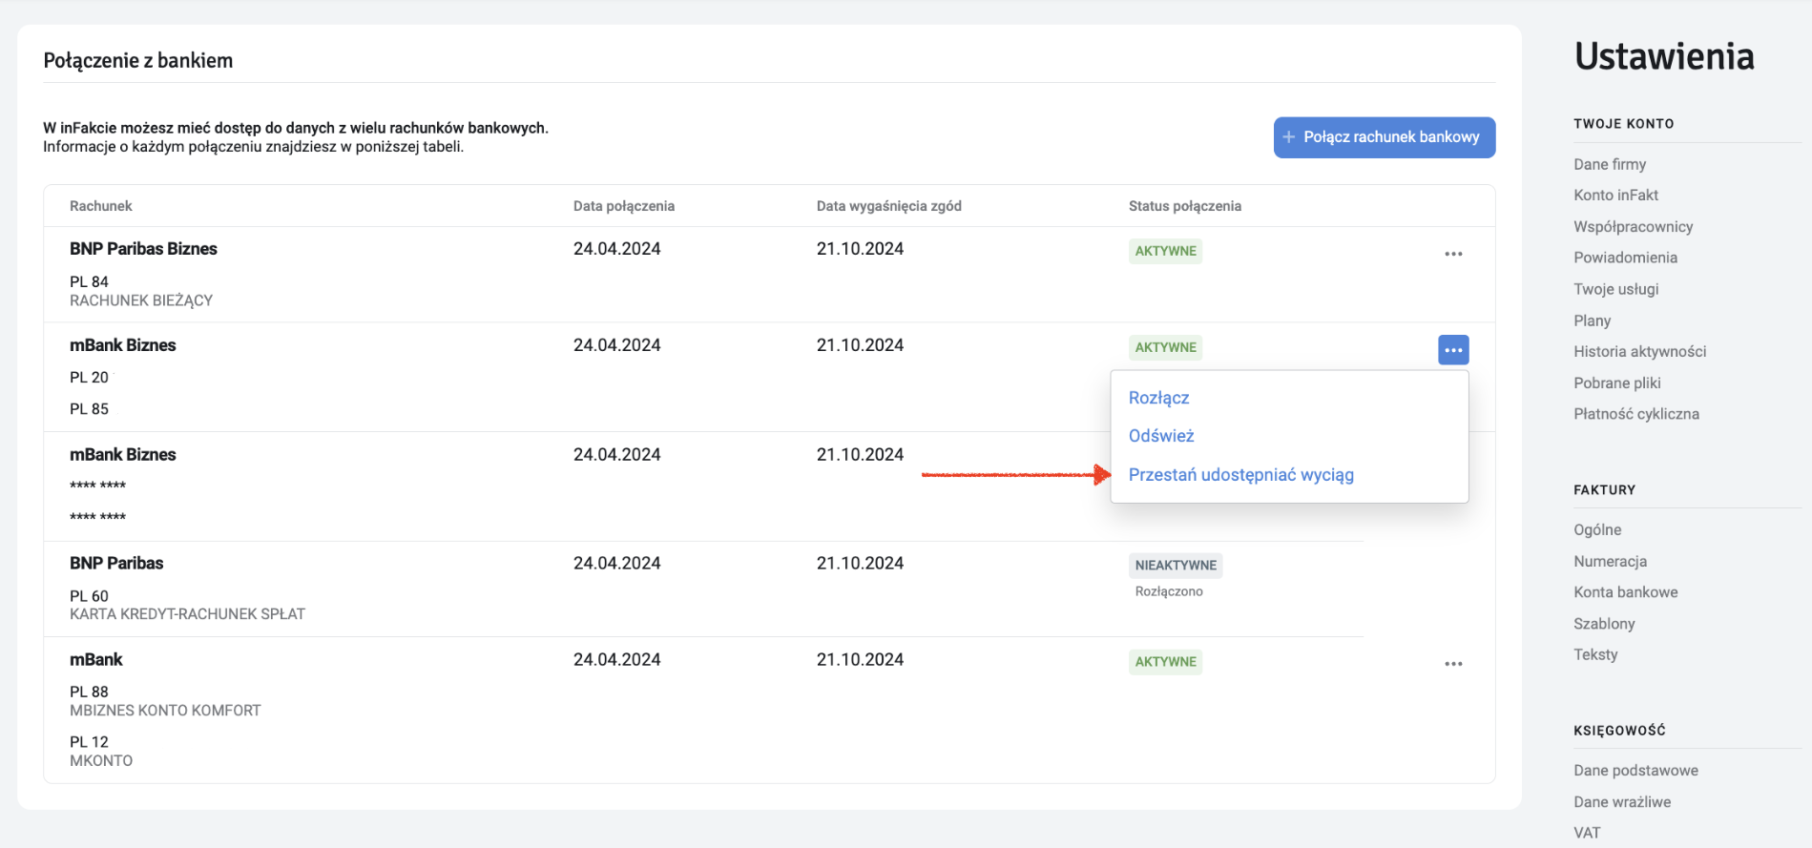Open Dane wrażliwe settings
Screen dimensions: 1812x848
(x=1622, y=802)
